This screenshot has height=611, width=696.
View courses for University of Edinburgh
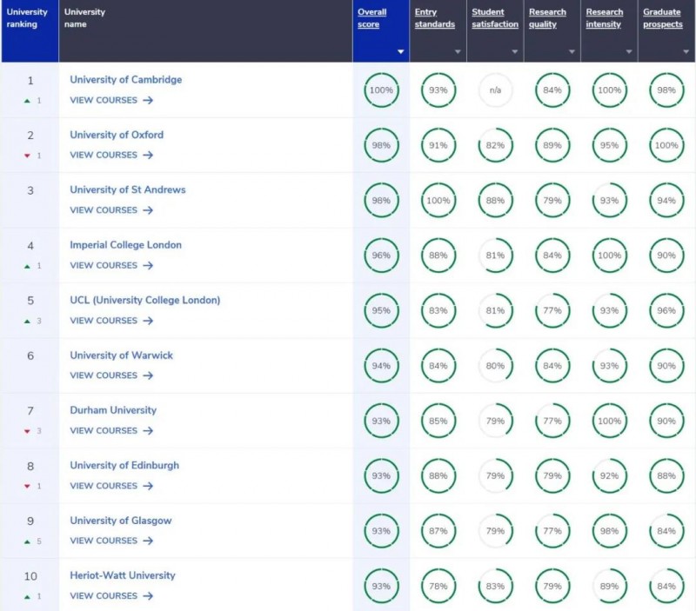tap(111, 486)
